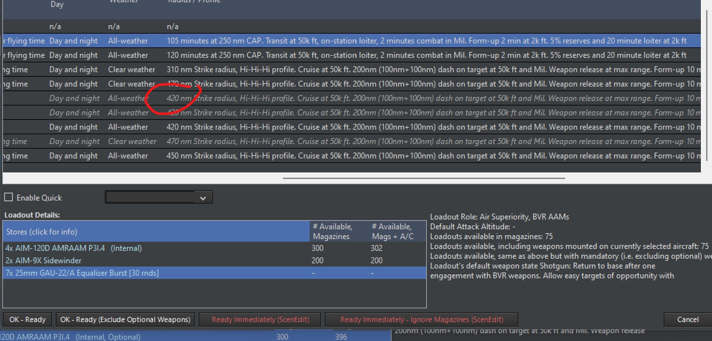Click the Day column header

[x=57, y=4]
